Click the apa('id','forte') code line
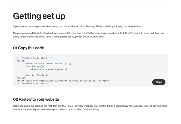The image size is (181, 124). (37, 75)
